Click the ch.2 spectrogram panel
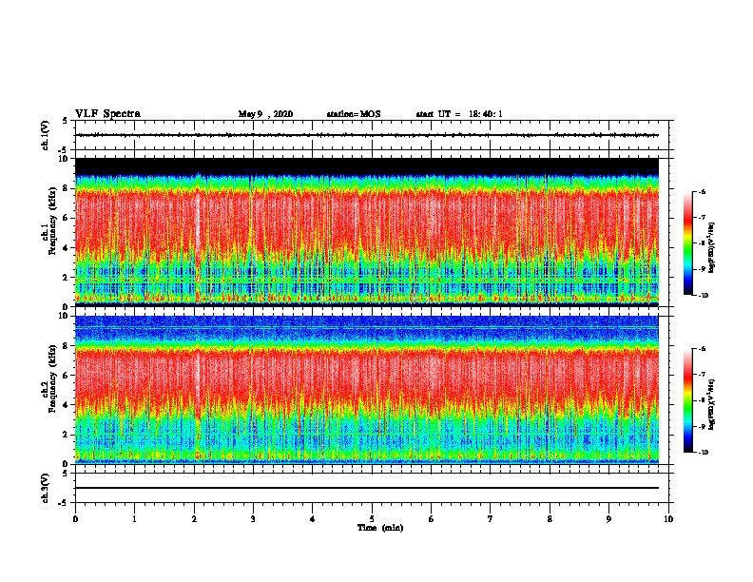753x582 pixels. [367, 390]
